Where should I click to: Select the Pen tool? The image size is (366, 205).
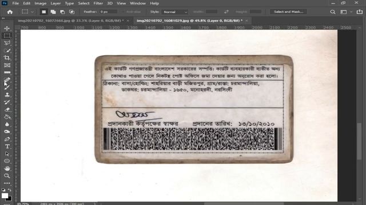coord(7,139)
